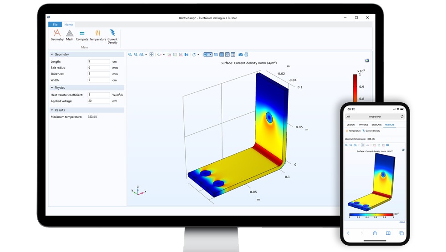The height and width of the screenshot is (252, 446).
Task: Open the File menu
Action: click(x=55, y=25)
